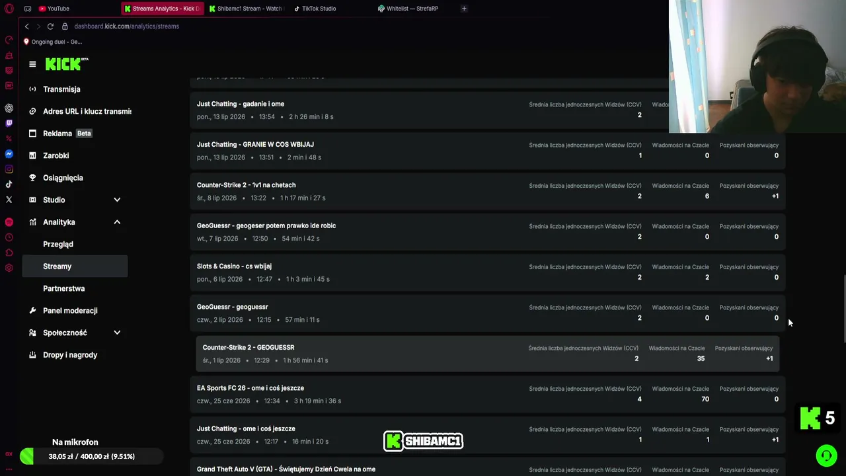The height and width of the screenshot is (476, 846).
Task: Open Opera settings gear in sidebar
Action: [x=9, y=268]
